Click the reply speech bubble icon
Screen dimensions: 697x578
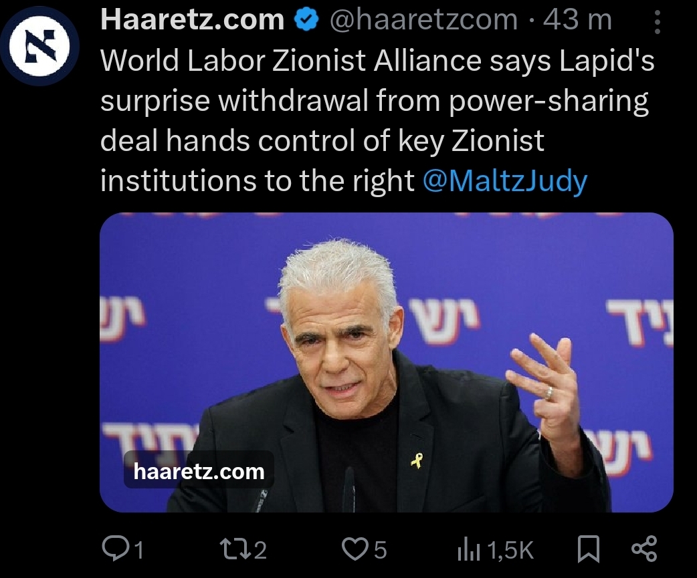click(x=114, y=549)
